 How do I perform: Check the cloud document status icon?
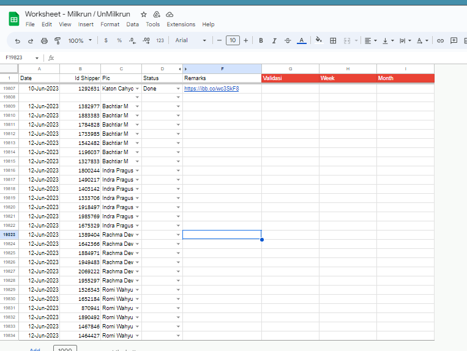[170, 14]
